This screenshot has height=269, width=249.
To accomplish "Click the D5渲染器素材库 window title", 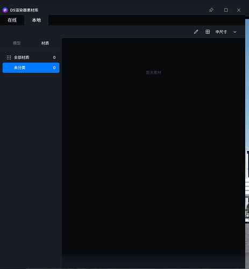I will (24, 10).
